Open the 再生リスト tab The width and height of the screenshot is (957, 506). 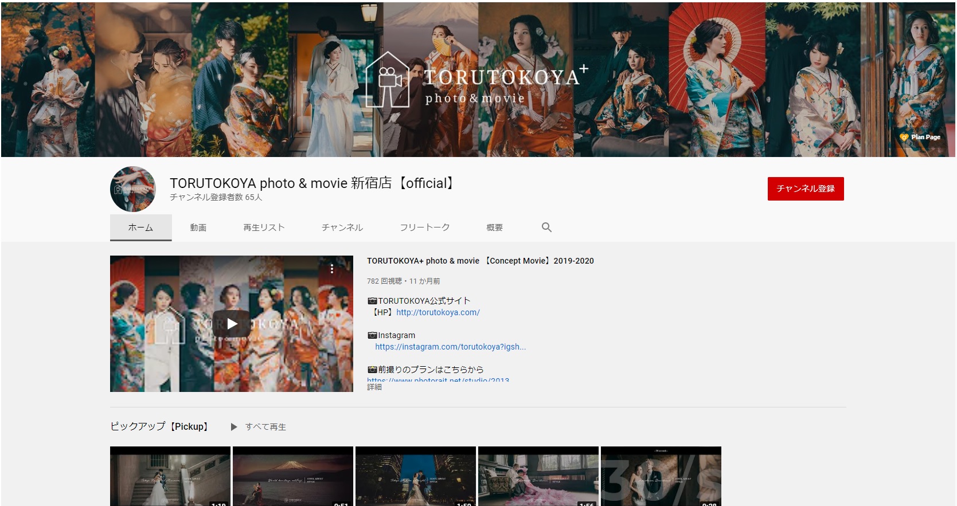coord(264,227)
